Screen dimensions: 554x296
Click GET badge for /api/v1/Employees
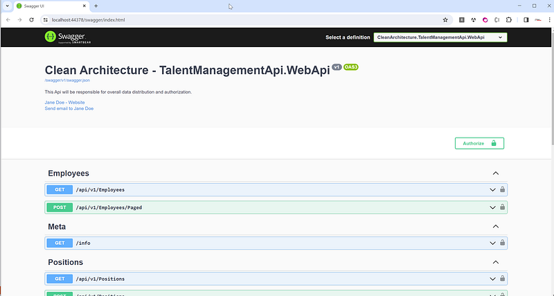point(60,189)
